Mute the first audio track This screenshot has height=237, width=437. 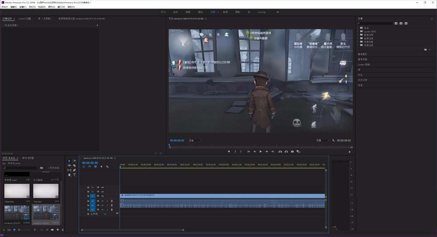pyautogui.click(x=103, y=201)
